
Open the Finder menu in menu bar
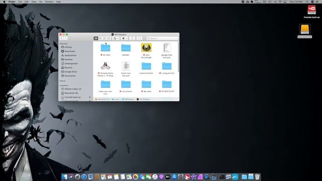click(12, 2)
